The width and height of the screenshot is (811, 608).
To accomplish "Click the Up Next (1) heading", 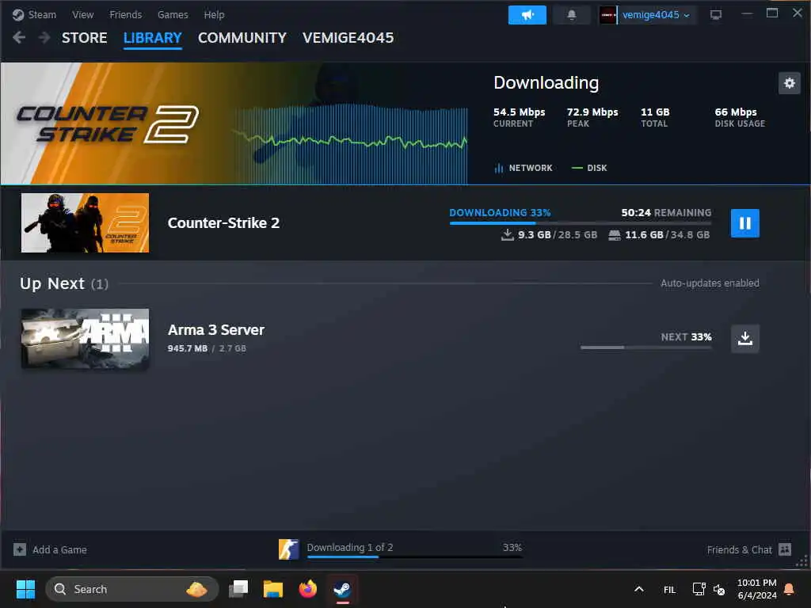I will click(64, 283).
